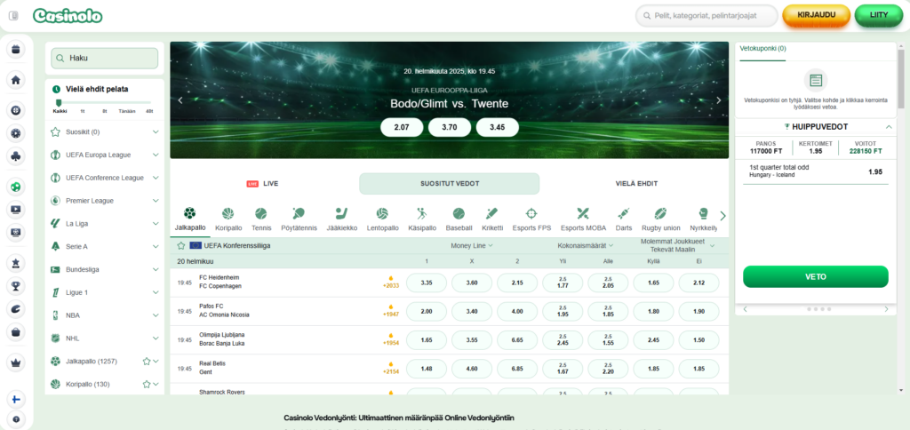Favorite Koripallo (130) with its star
The width and height of the screenshot is (910, 430).
point(147,384)
